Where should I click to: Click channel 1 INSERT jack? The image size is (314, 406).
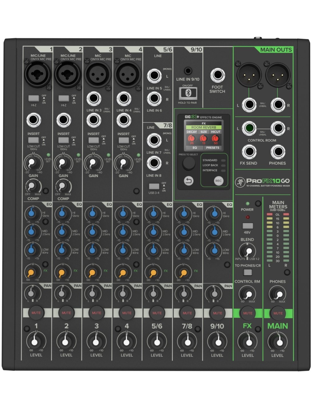[33, 120]
